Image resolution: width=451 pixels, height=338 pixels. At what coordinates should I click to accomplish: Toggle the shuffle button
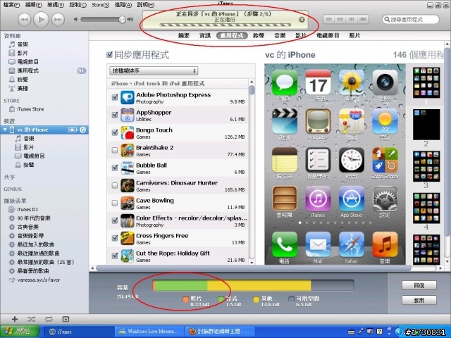[31, 319]
